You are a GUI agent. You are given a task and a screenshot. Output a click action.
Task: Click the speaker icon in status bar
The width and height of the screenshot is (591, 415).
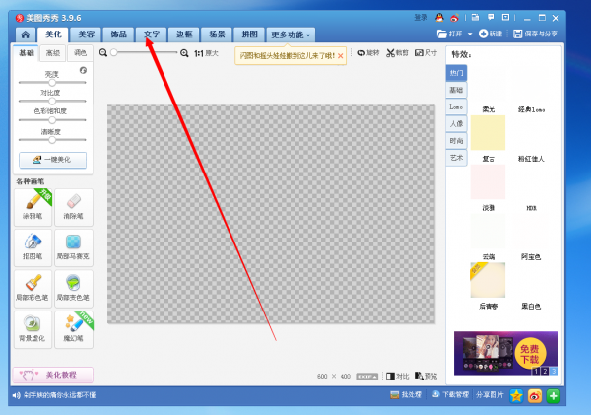[16, 395]
